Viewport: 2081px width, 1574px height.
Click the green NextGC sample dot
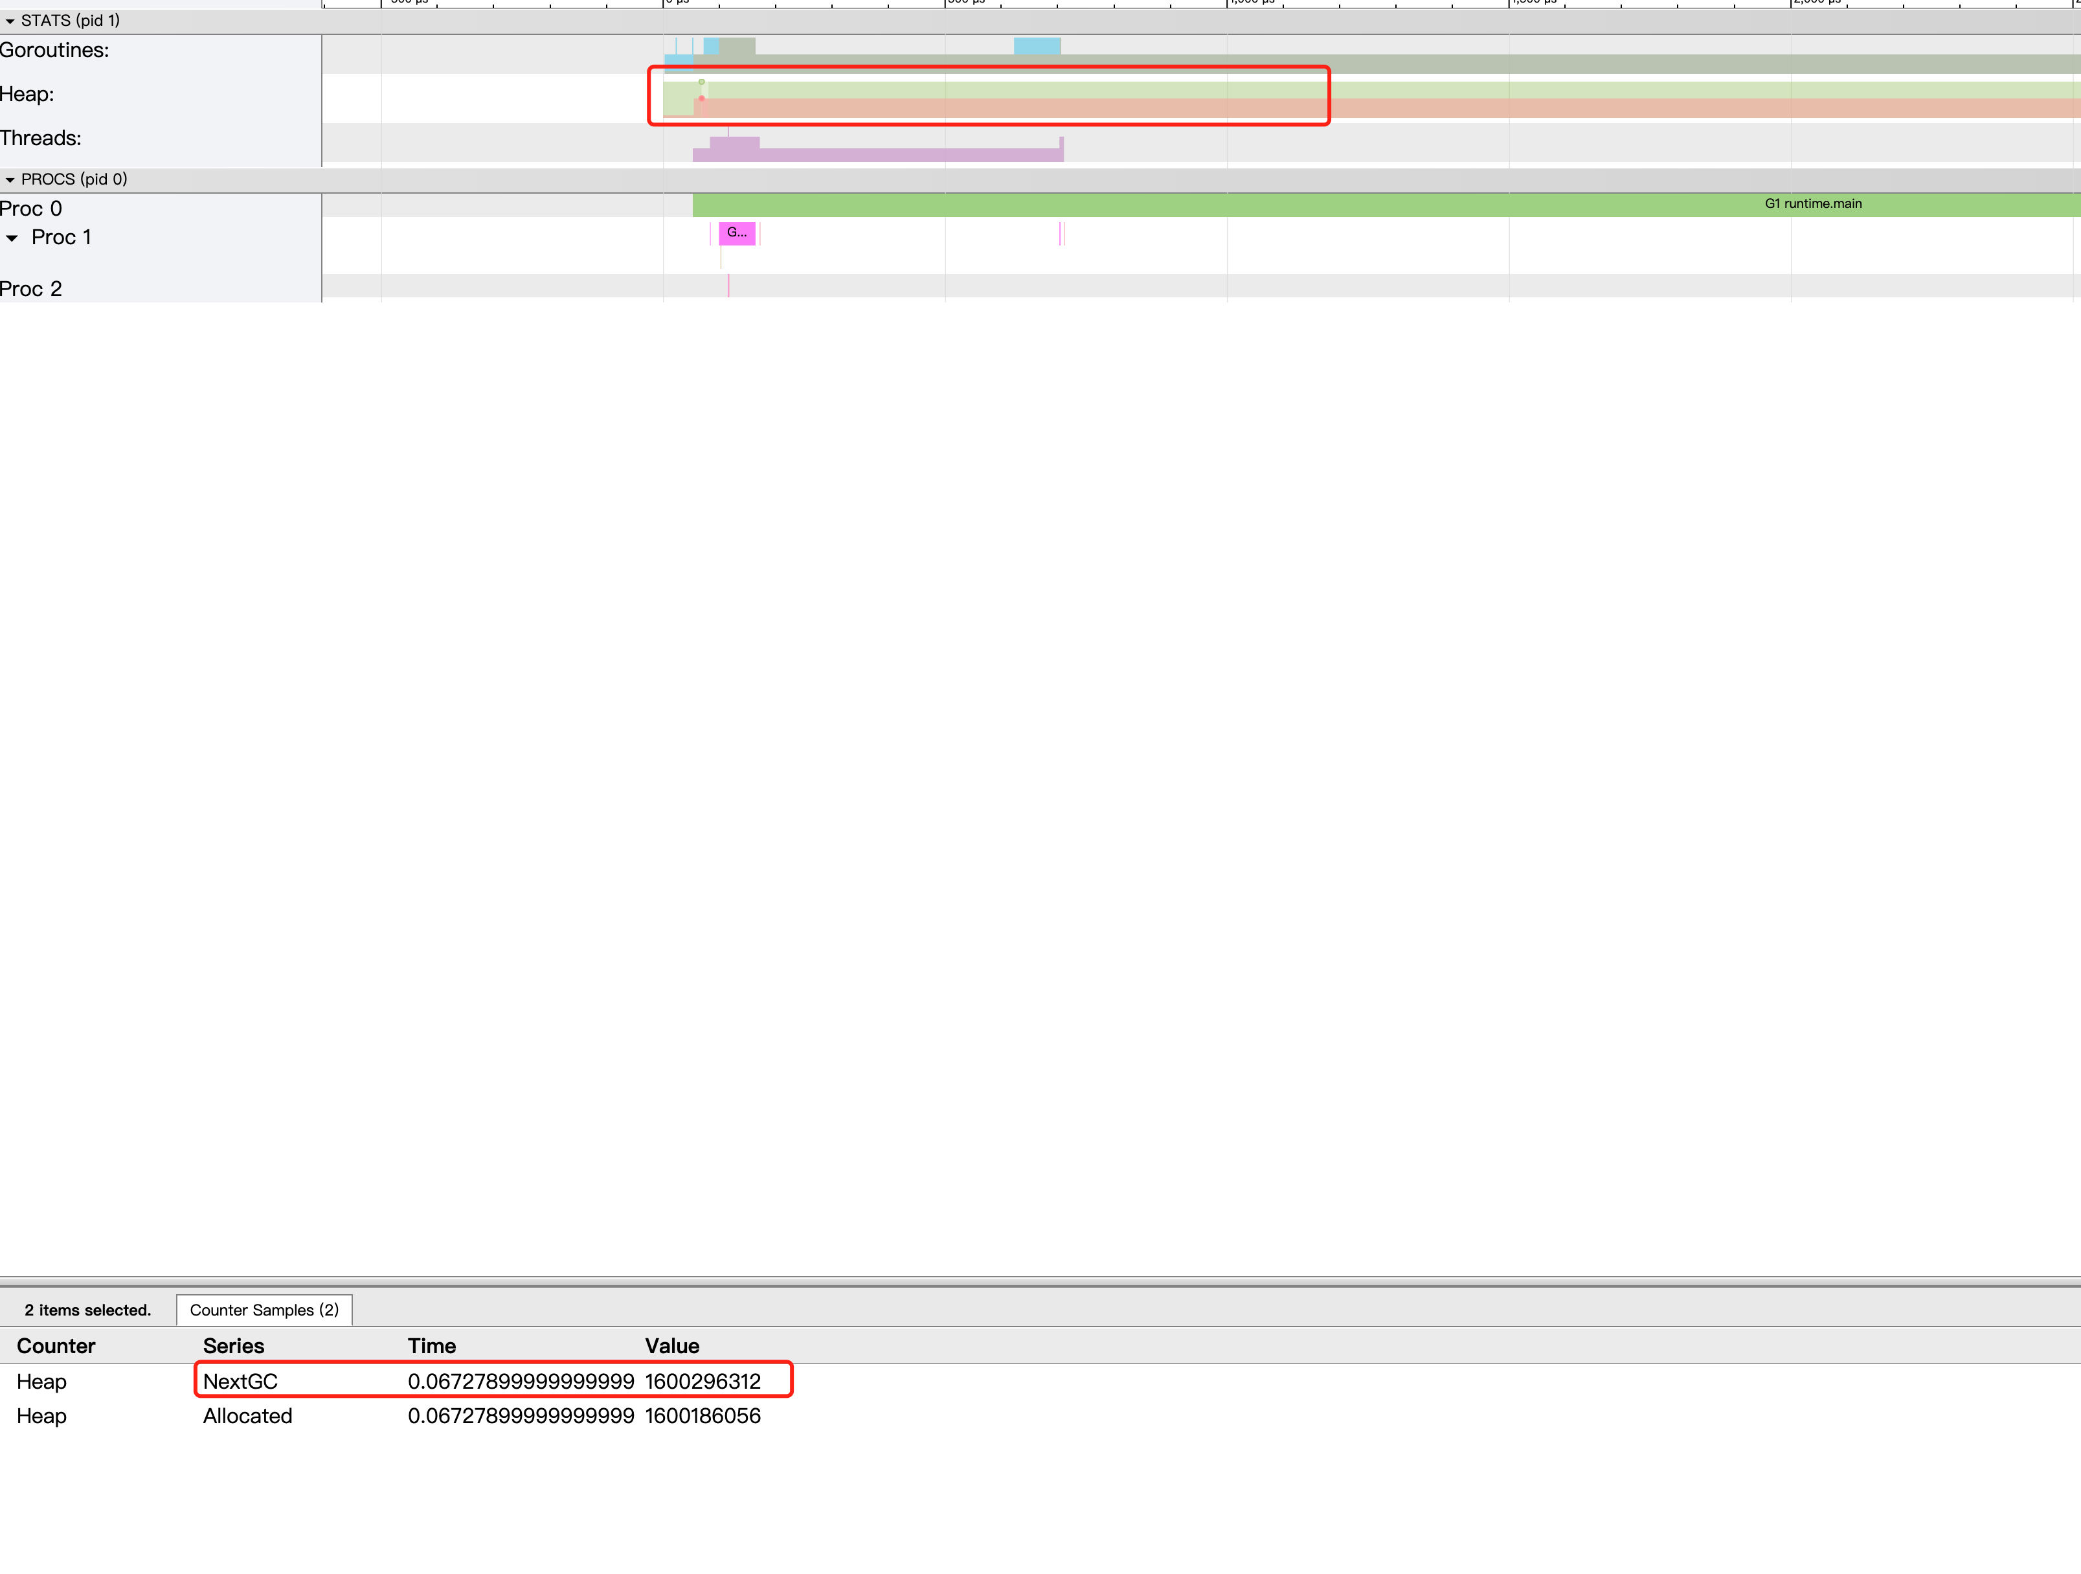pyautogui.click(x=702, y=82)
